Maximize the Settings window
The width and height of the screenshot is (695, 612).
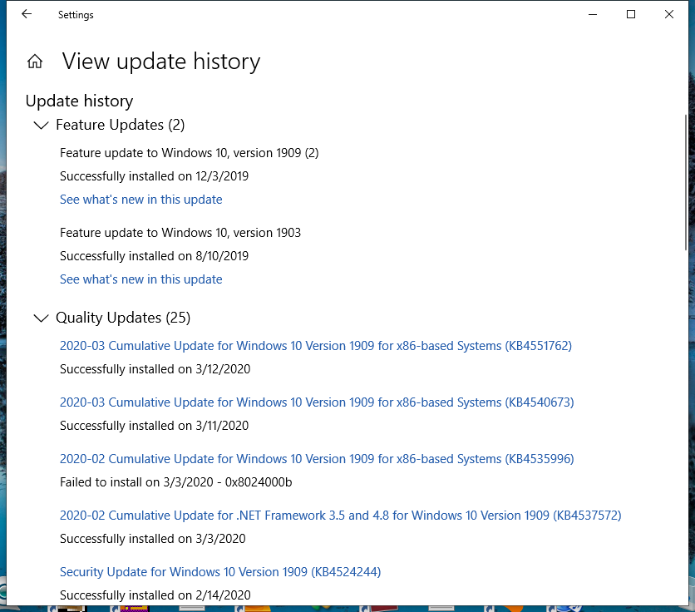[631, 15]
